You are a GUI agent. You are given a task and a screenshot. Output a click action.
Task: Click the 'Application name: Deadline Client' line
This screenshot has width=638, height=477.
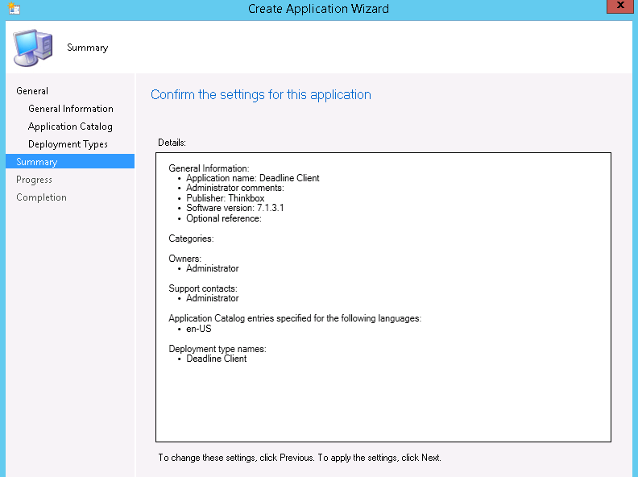(x=252, y=178)
